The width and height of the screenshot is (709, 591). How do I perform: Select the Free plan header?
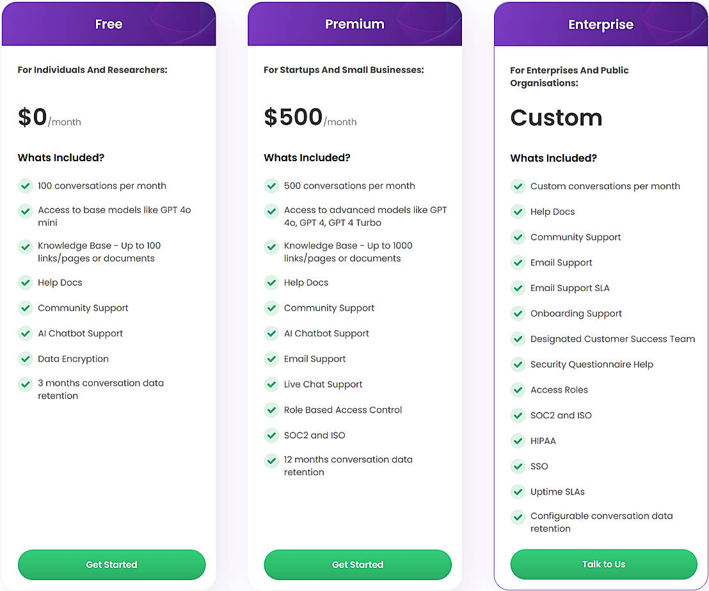(109, 24)
